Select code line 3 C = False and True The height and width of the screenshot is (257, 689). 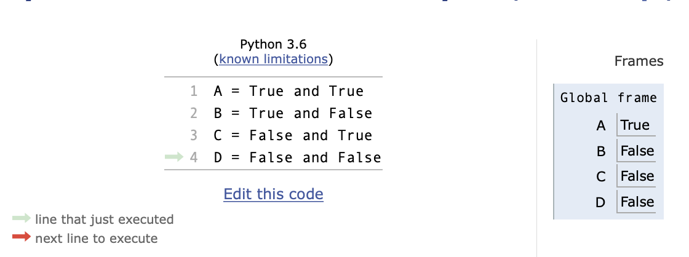[293, 135]
